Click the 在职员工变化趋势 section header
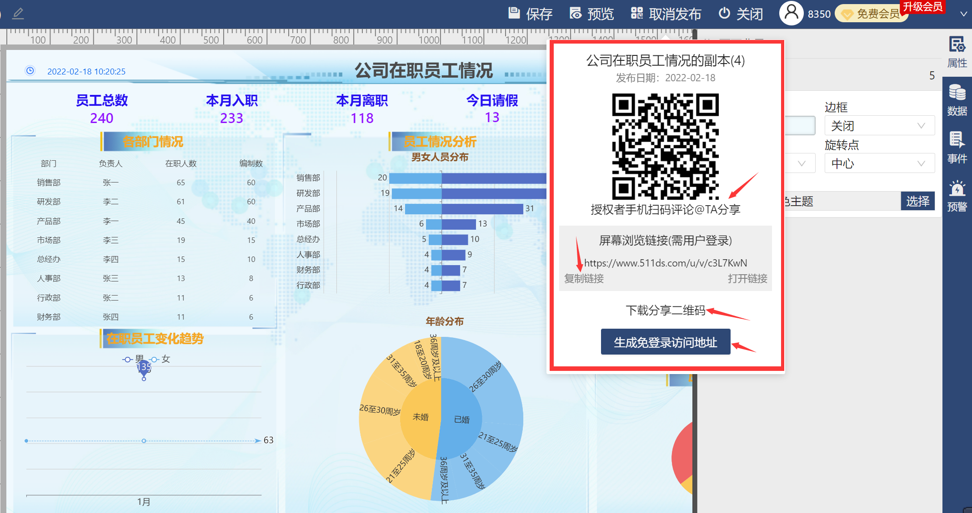This screenshot has height=513, width=972. click(155, 339)
